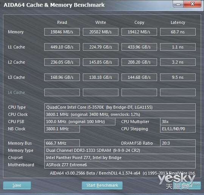Click the NB Clock value 3800.1 MHz
Image resolution: width=204 pixels, height=195 pixels.
click(62, 129)
